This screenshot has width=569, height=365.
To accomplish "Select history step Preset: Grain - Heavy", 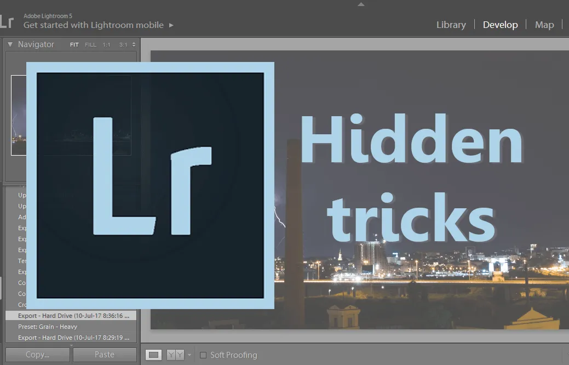I will tap(71, 327).
